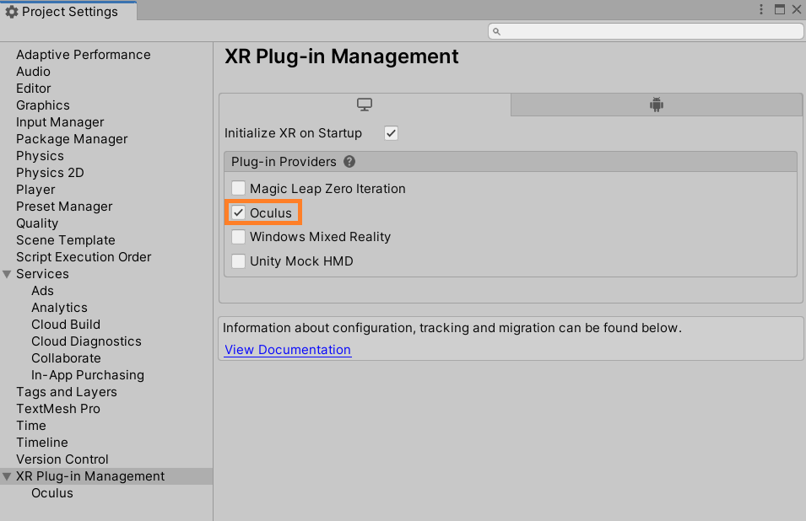Enable Windows Mixed Reality provider
Screen dimensions: 806x521
pos(238,237)
